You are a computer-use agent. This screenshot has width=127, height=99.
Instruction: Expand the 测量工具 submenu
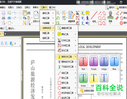click(x=48, y=33)
